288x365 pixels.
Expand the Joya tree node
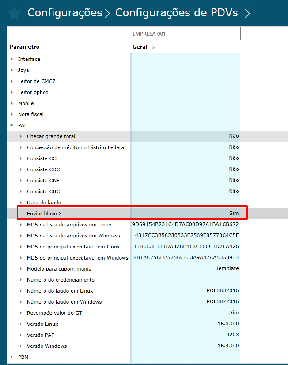12,70
